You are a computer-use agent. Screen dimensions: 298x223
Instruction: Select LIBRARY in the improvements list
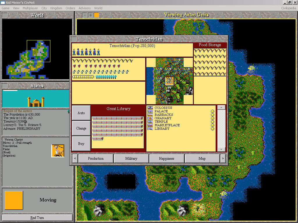click(162, 129)
